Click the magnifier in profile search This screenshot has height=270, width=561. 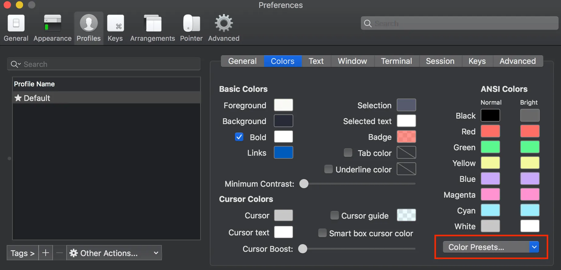15,64
